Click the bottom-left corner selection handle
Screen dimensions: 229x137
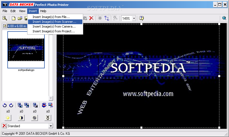[63, 127]
